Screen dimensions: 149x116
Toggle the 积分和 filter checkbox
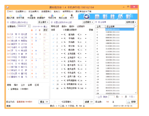pos(53,46)
